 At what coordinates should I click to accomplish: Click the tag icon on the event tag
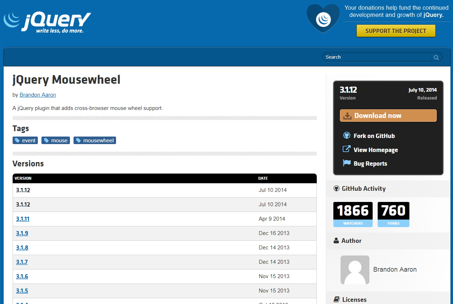(x=17, y=141)
